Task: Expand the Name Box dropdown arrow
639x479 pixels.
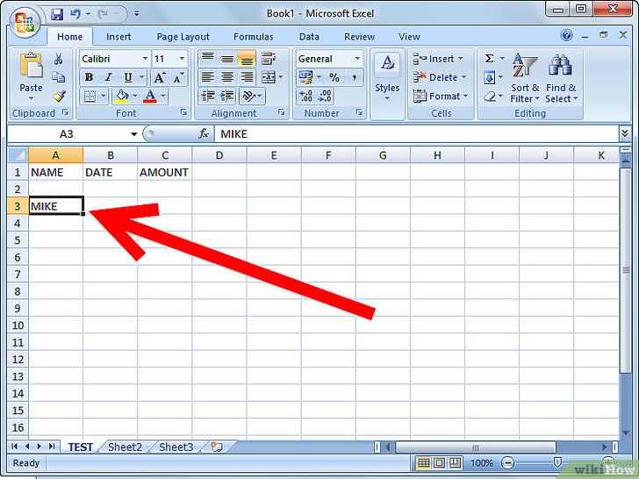Action: click(x=133, y=134)
